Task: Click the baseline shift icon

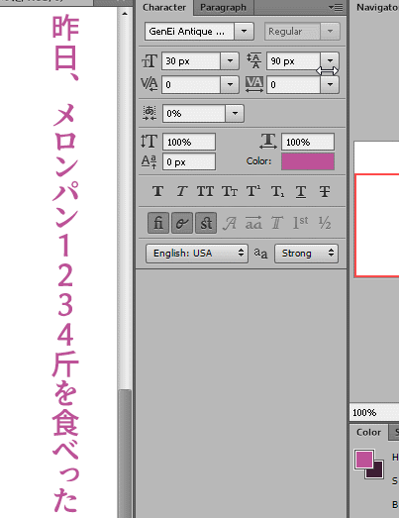Action: 150,161
